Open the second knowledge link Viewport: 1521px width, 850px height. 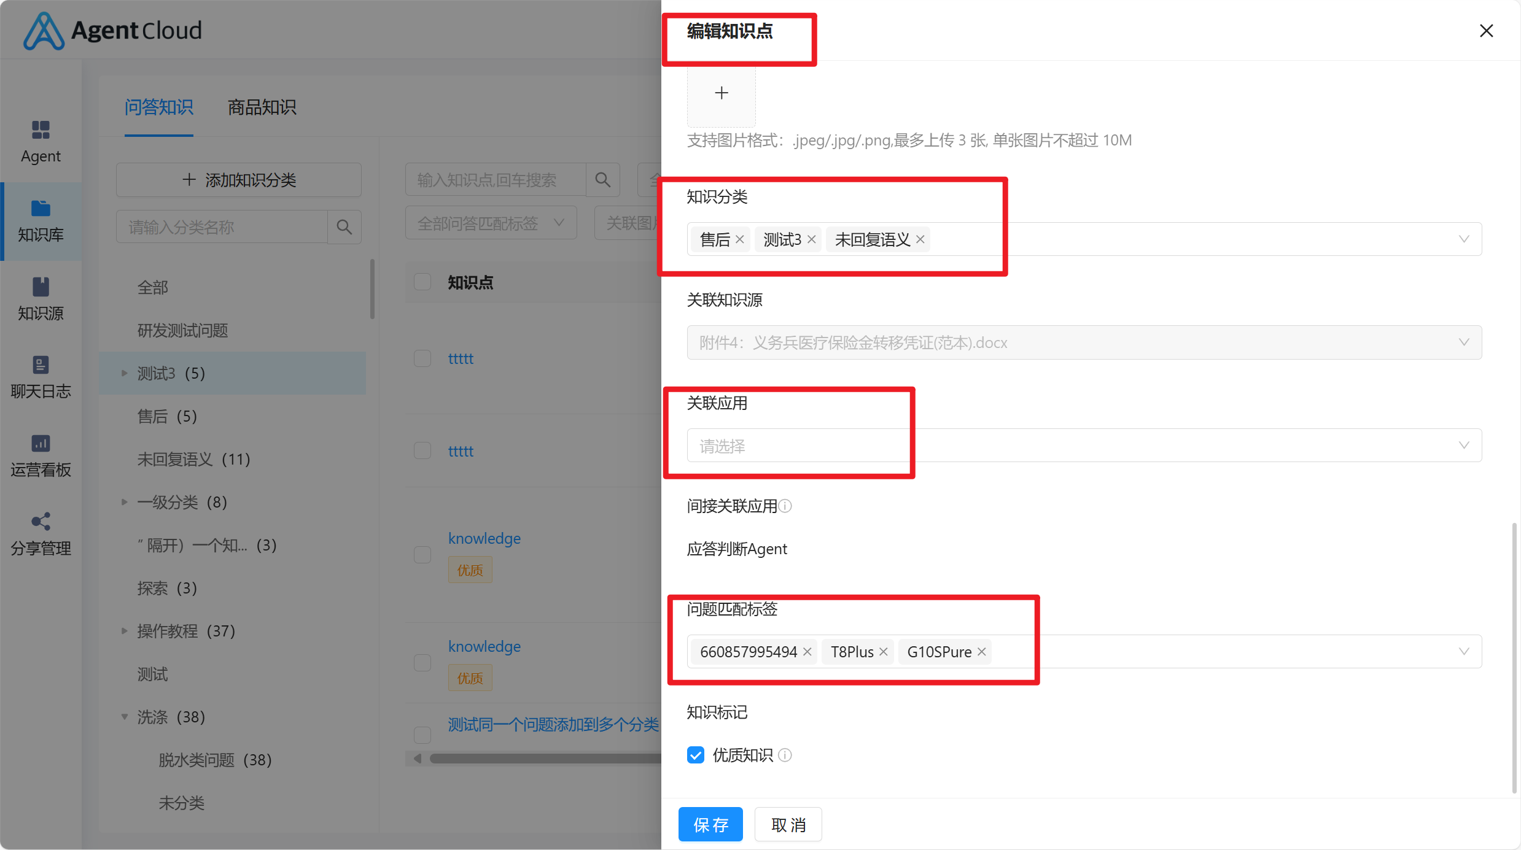484,646
